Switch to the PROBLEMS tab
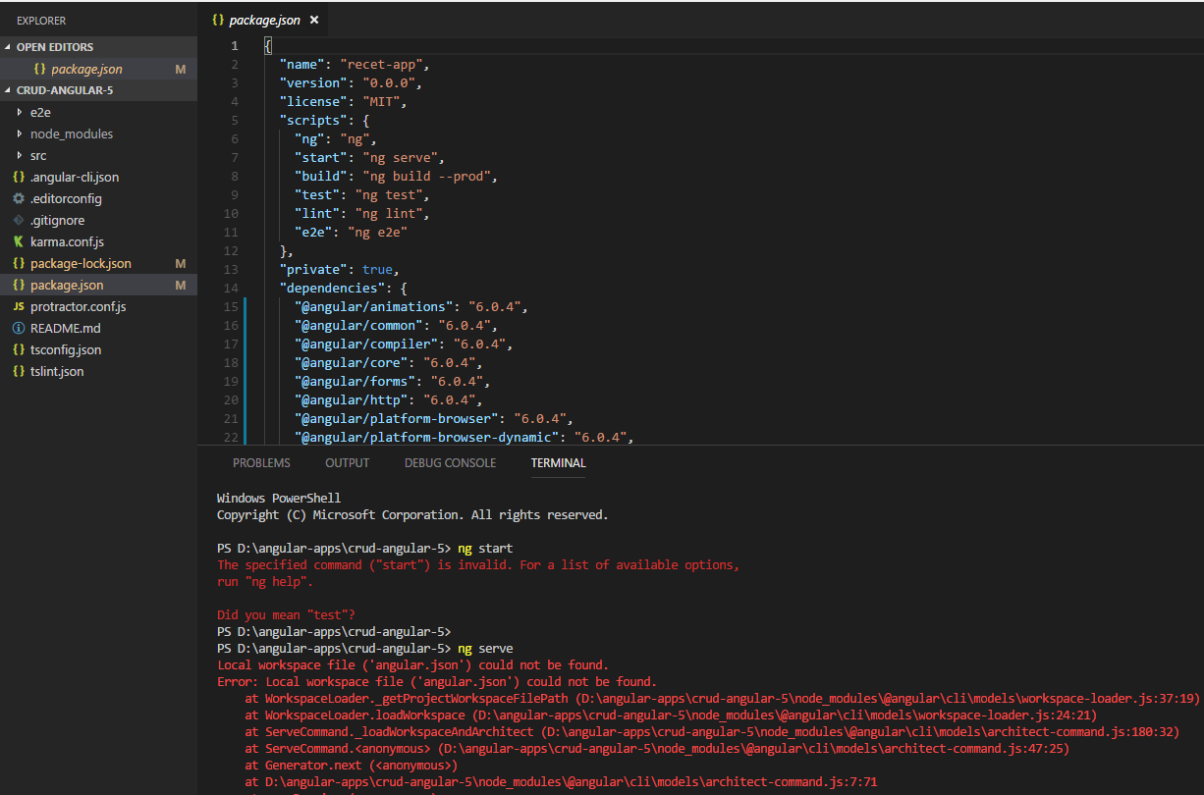 261,462
